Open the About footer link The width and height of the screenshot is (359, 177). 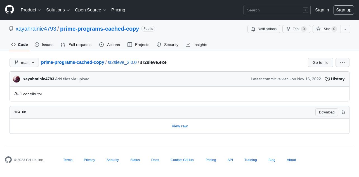click(291, 160)
